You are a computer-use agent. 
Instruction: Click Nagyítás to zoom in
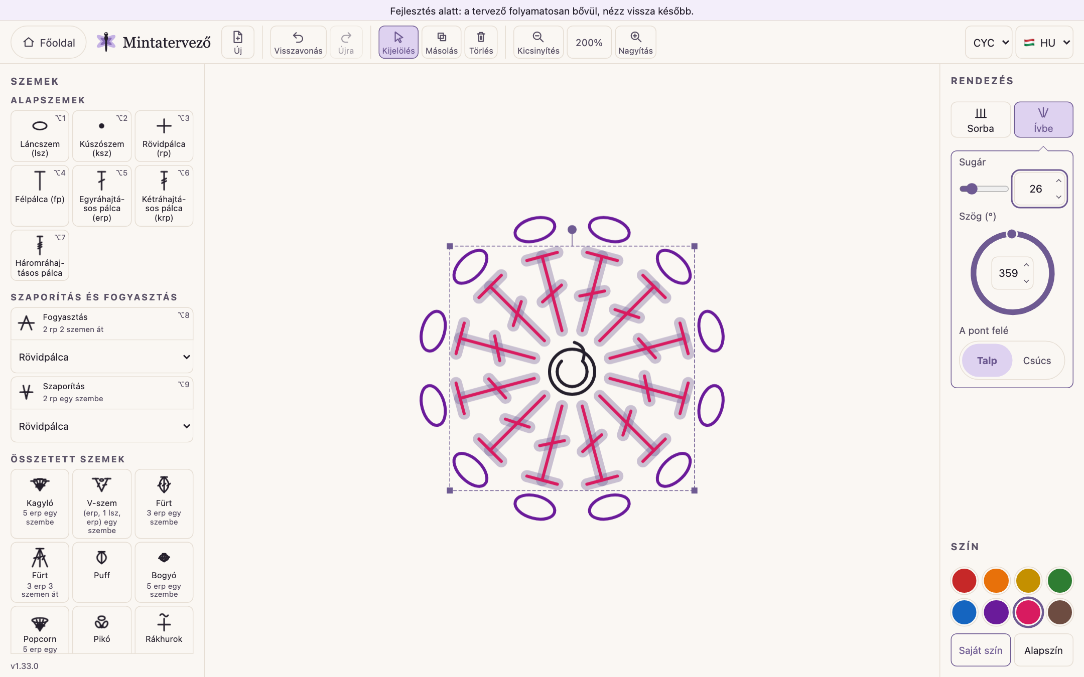(635, 43)
